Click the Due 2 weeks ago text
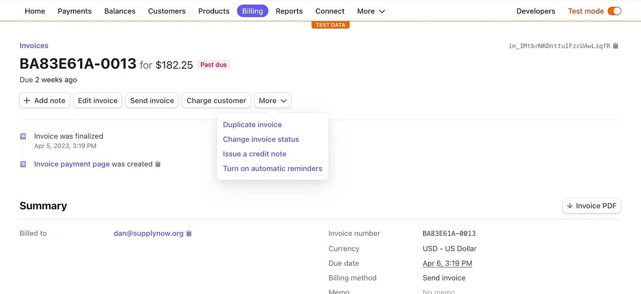This screenshot has height=294, width=641. [48, 80]
